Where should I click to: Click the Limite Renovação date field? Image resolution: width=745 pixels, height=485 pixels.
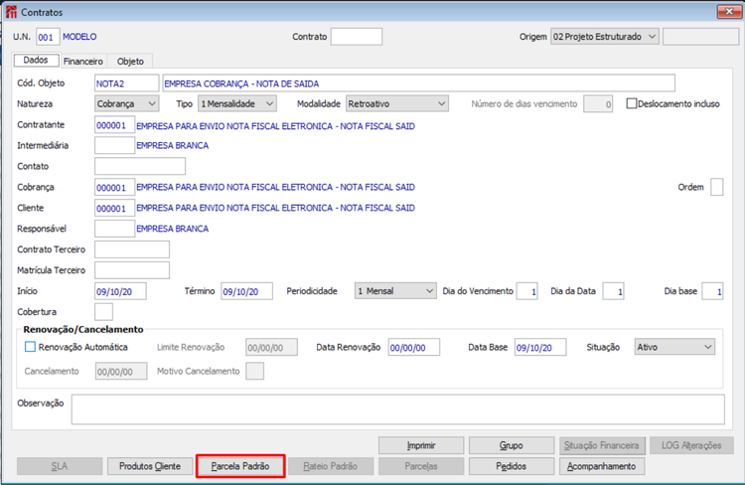tap(272, 347)
